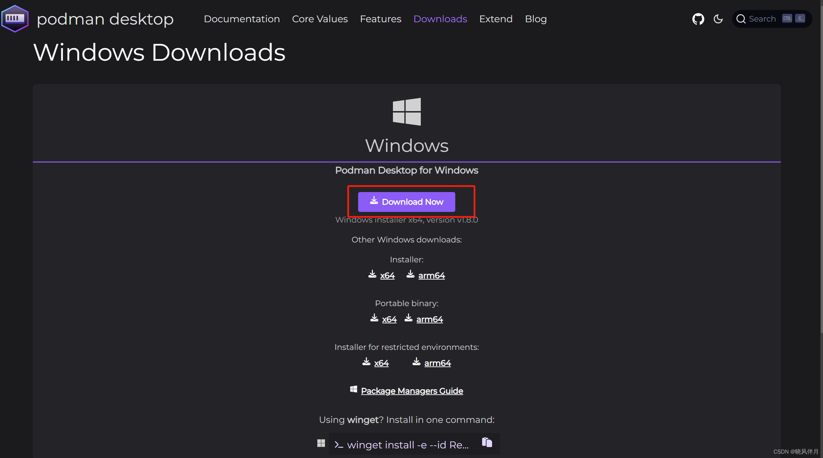
Task: Select the Core Values menu item
Action: (x=320, y=19)
